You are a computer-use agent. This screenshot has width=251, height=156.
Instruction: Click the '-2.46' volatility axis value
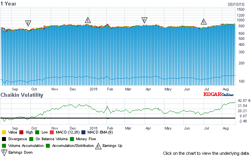pos(243,121)
